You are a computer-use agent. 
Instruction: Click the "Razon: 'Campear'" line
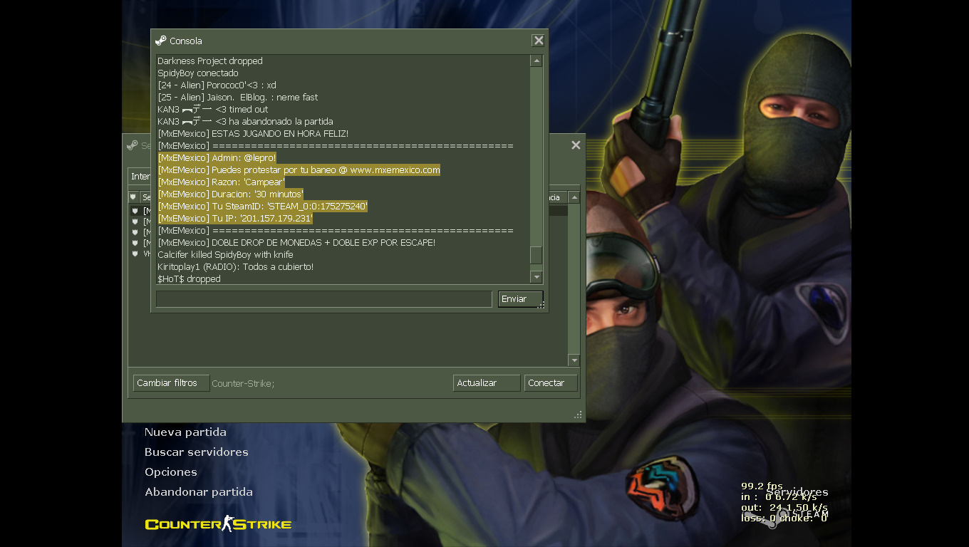pyautogui.click(x=221, y=182)
